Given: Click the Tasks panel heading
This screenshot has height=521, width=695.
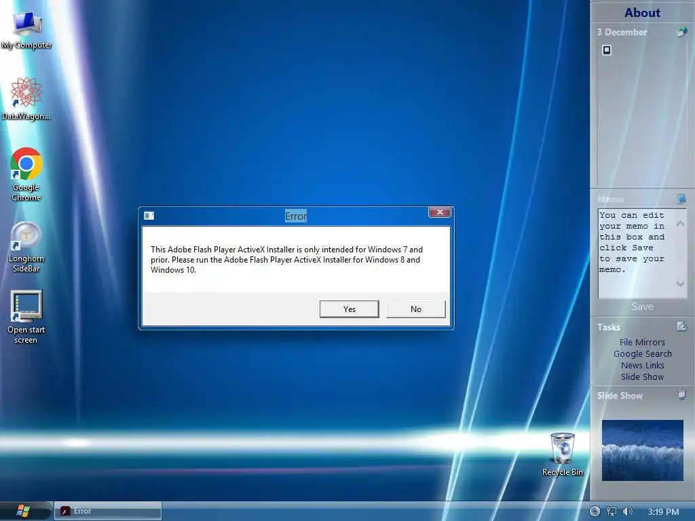Looking at the screenshot, I should (609, 327).
